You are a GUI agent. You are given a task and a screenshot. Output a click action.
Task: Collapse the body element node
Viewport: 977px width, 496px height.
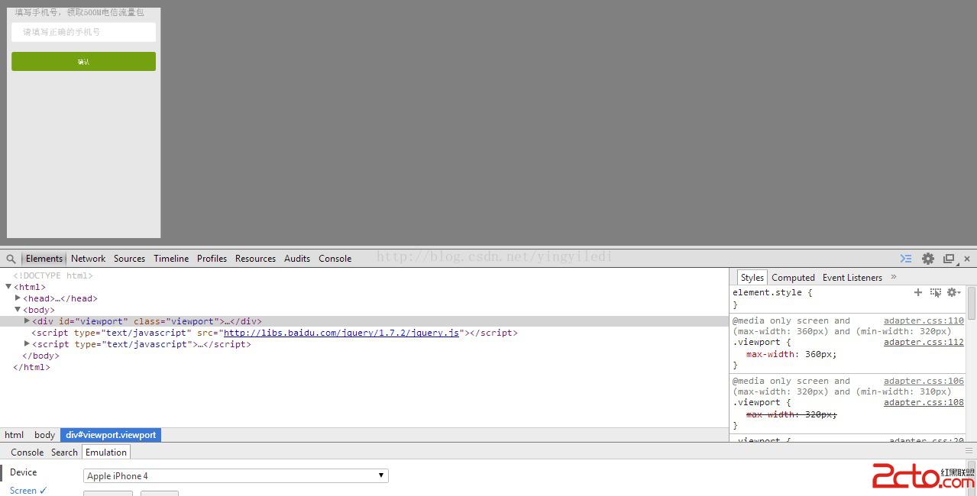(18, 310)
